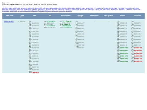Open the BERA/USDC link

coord(72,8)
